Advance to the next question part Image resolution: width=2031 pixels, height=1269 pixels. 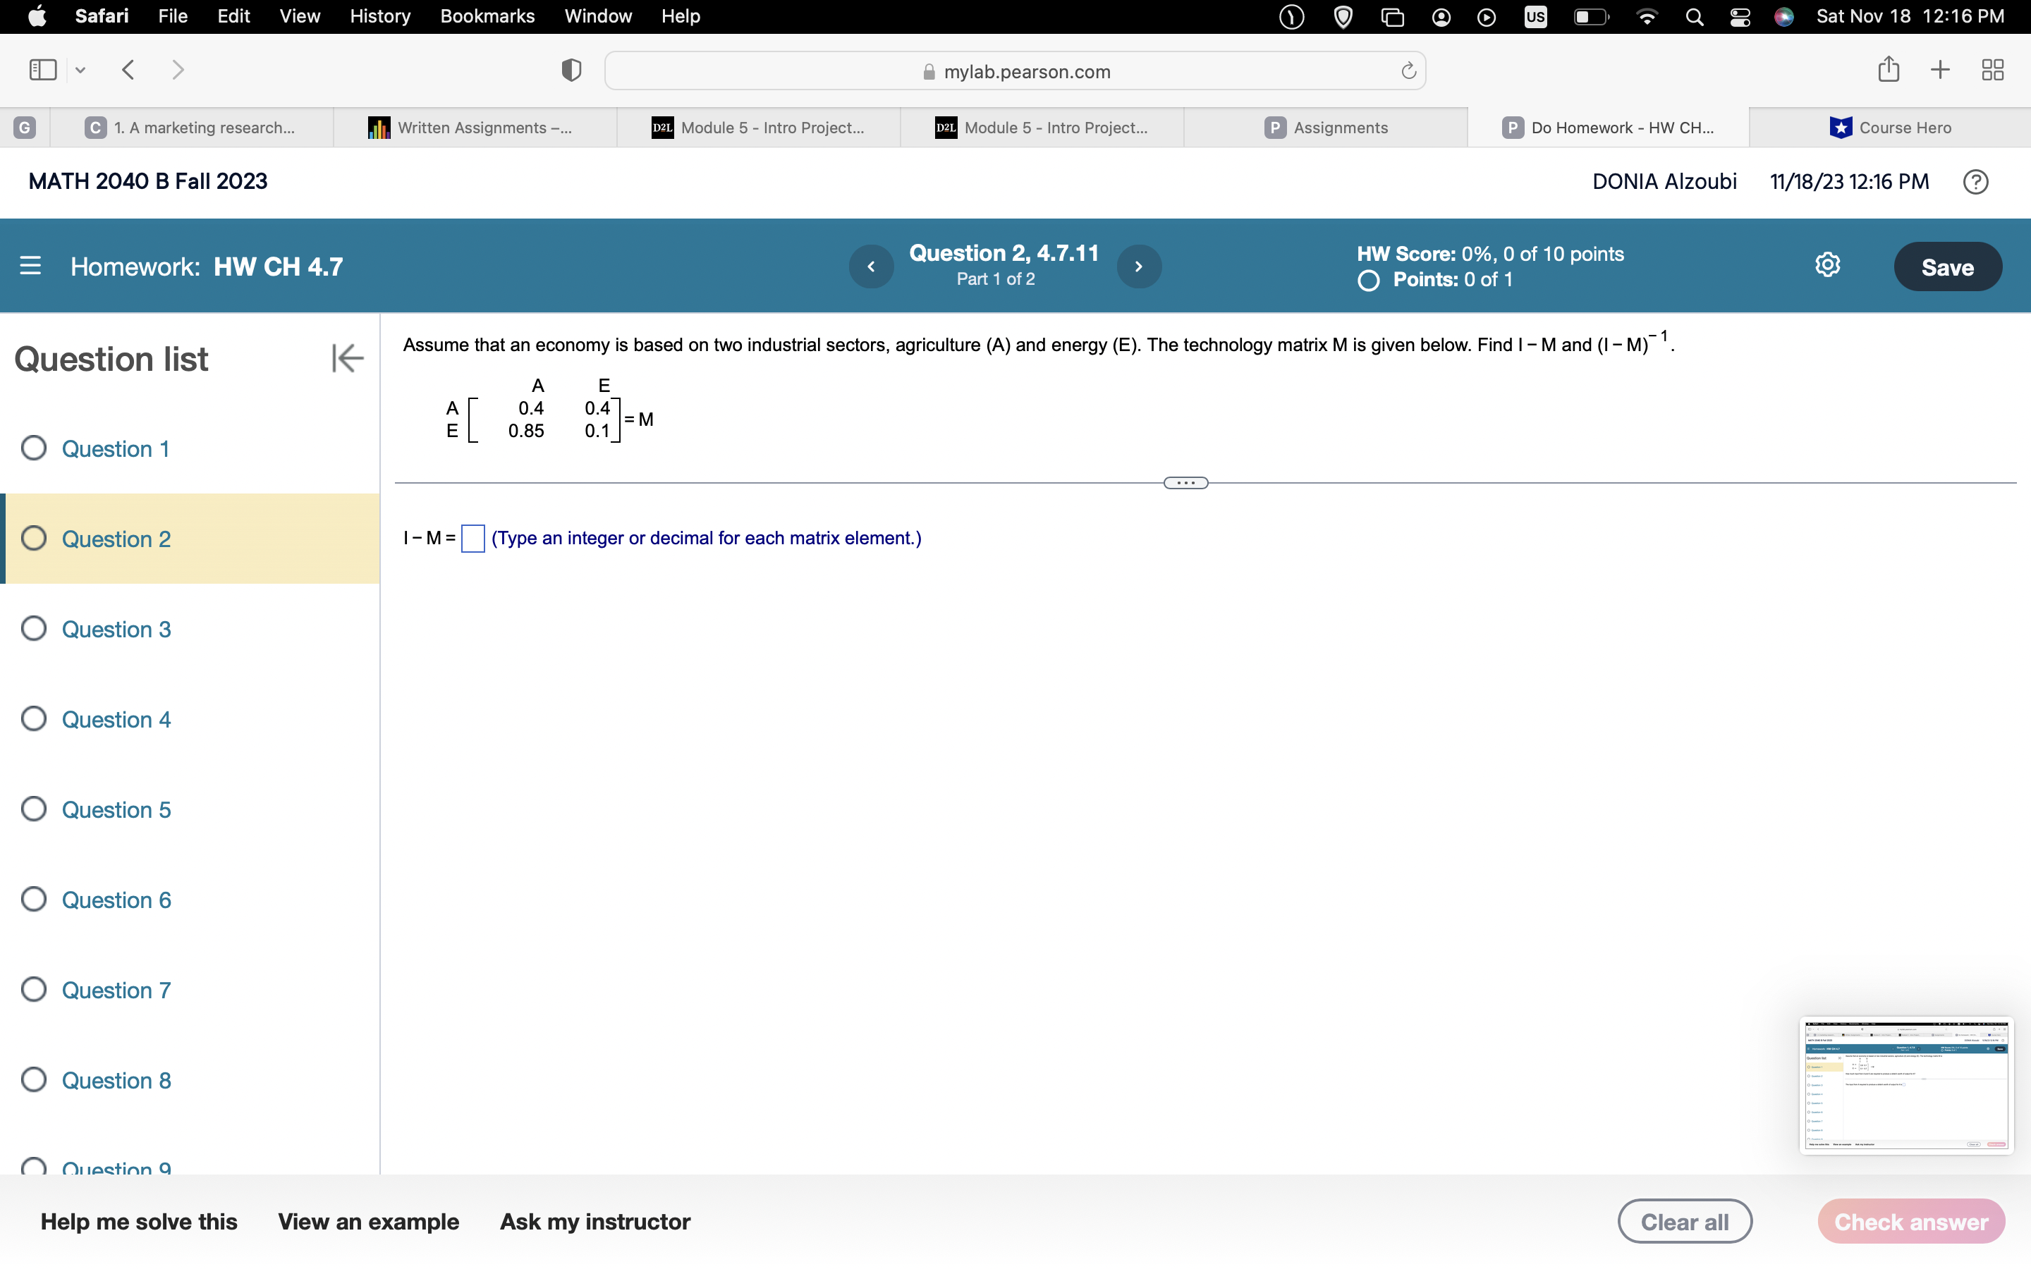click(1138, 266)
